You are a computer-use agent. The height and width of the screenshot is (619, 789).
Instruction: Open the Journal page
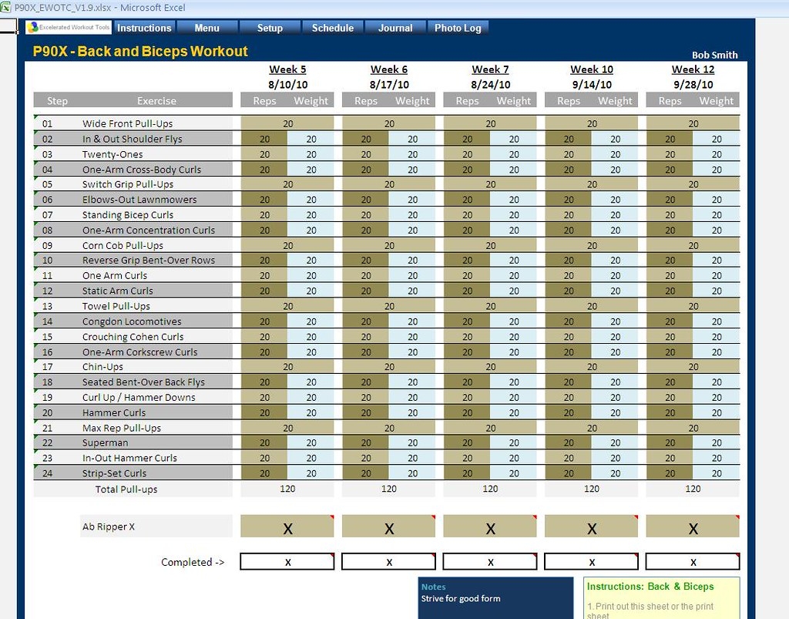(x=395, y=28)
